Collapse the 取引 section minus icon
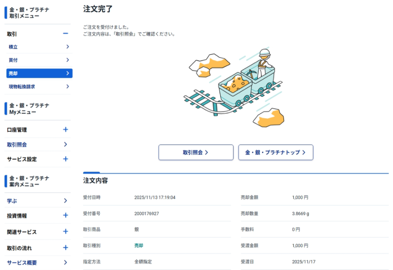 pyautogui.click(x=66, y=34)
